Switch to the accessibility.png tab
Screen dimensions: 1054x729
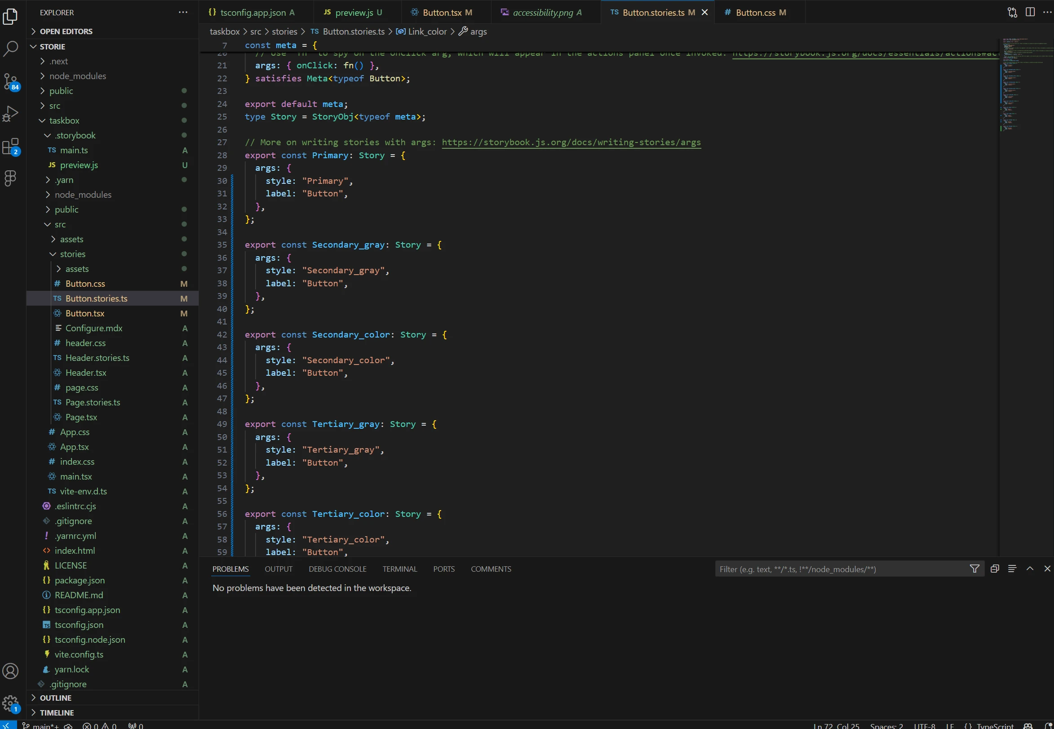[x=546, y=12]
